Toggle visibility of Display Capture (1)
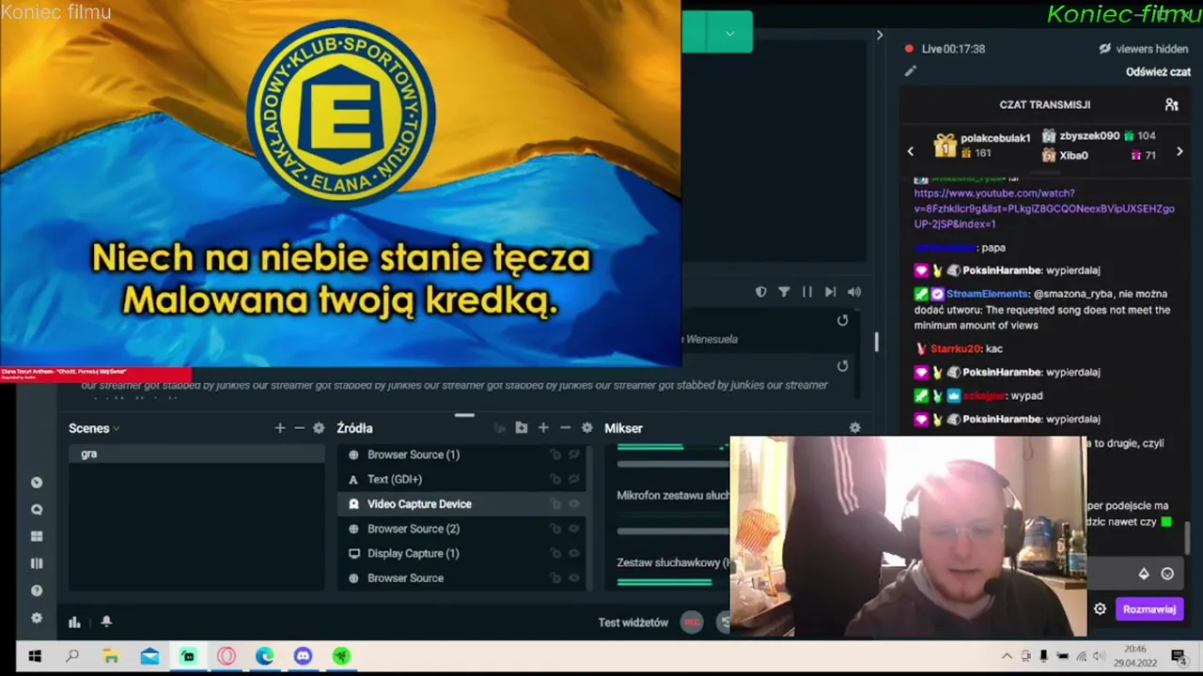Image resolution: width=1203 pixels, height=676 pixels. point(573,553)
